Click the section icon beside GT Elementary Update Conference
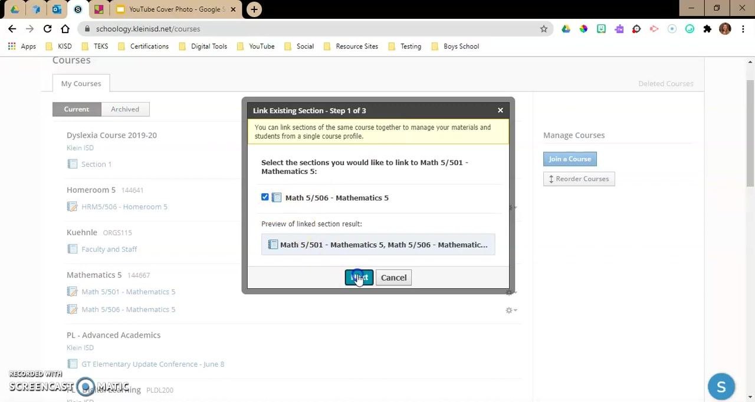Viewport: 755px width, 402px height. 72,364
